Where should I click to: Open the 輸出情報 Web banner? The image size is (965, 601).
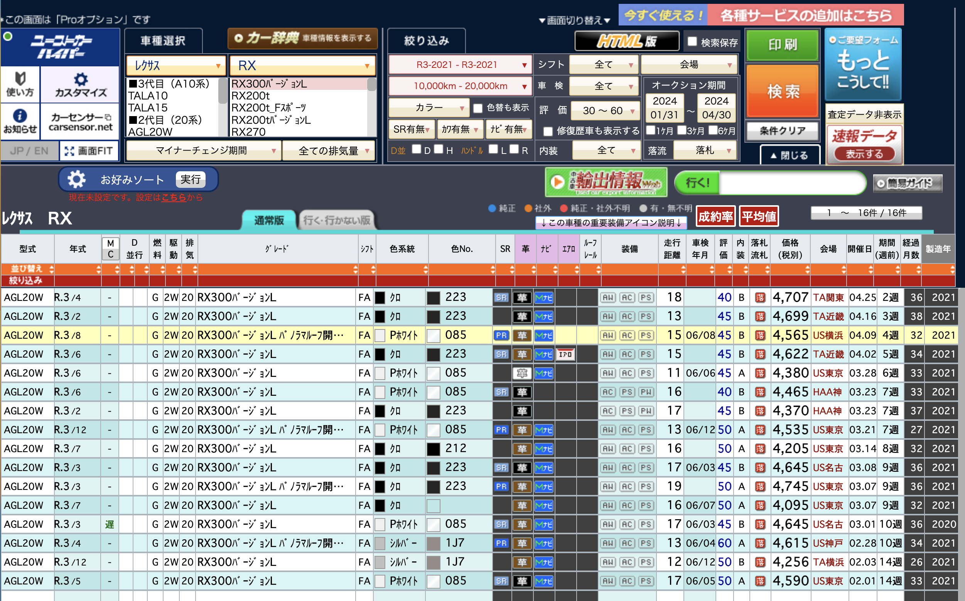point(606,182)
